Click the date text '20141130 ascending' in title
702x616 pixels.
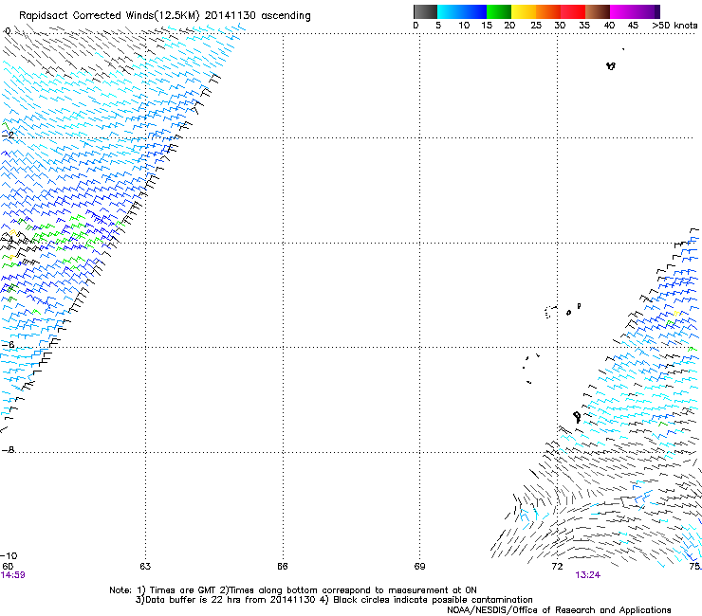coord(257,16)
